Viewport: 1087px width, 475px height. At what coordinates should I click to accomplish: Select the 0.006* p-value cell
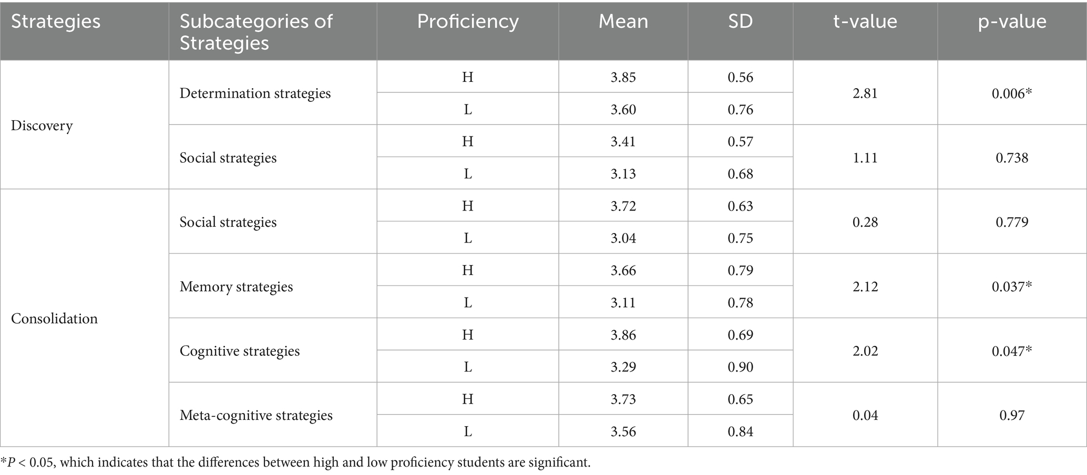(x=1012, y=93)
